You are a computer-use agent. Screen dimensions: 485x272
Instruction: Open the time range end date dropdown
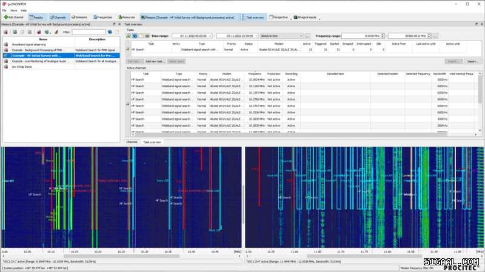256,36
